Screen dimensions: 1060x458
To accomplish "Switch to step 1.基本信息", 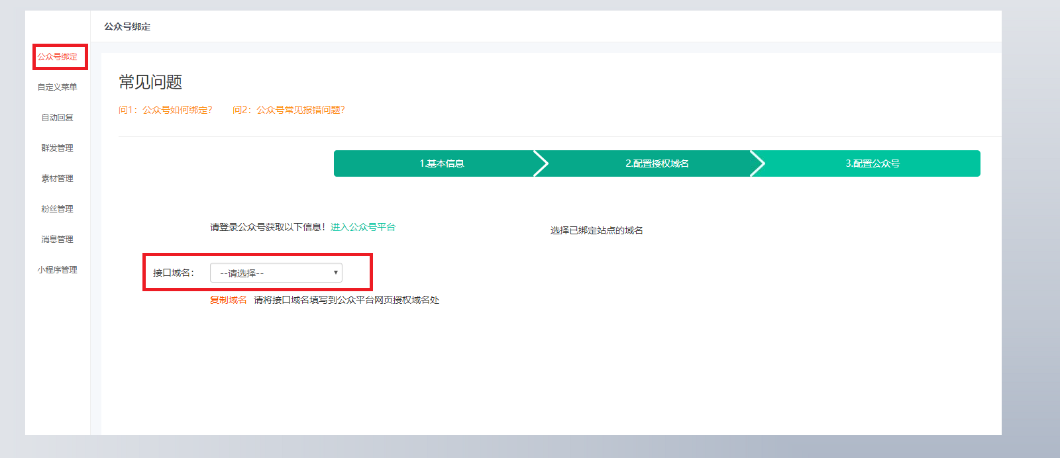I will 442,163.
